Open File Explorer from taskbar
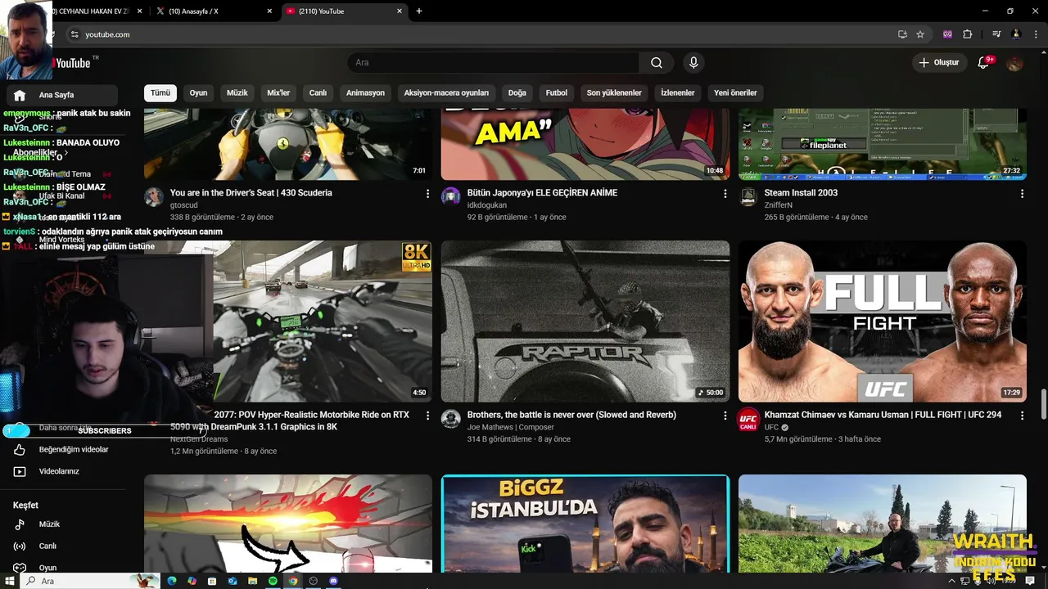 coord(252,581)
